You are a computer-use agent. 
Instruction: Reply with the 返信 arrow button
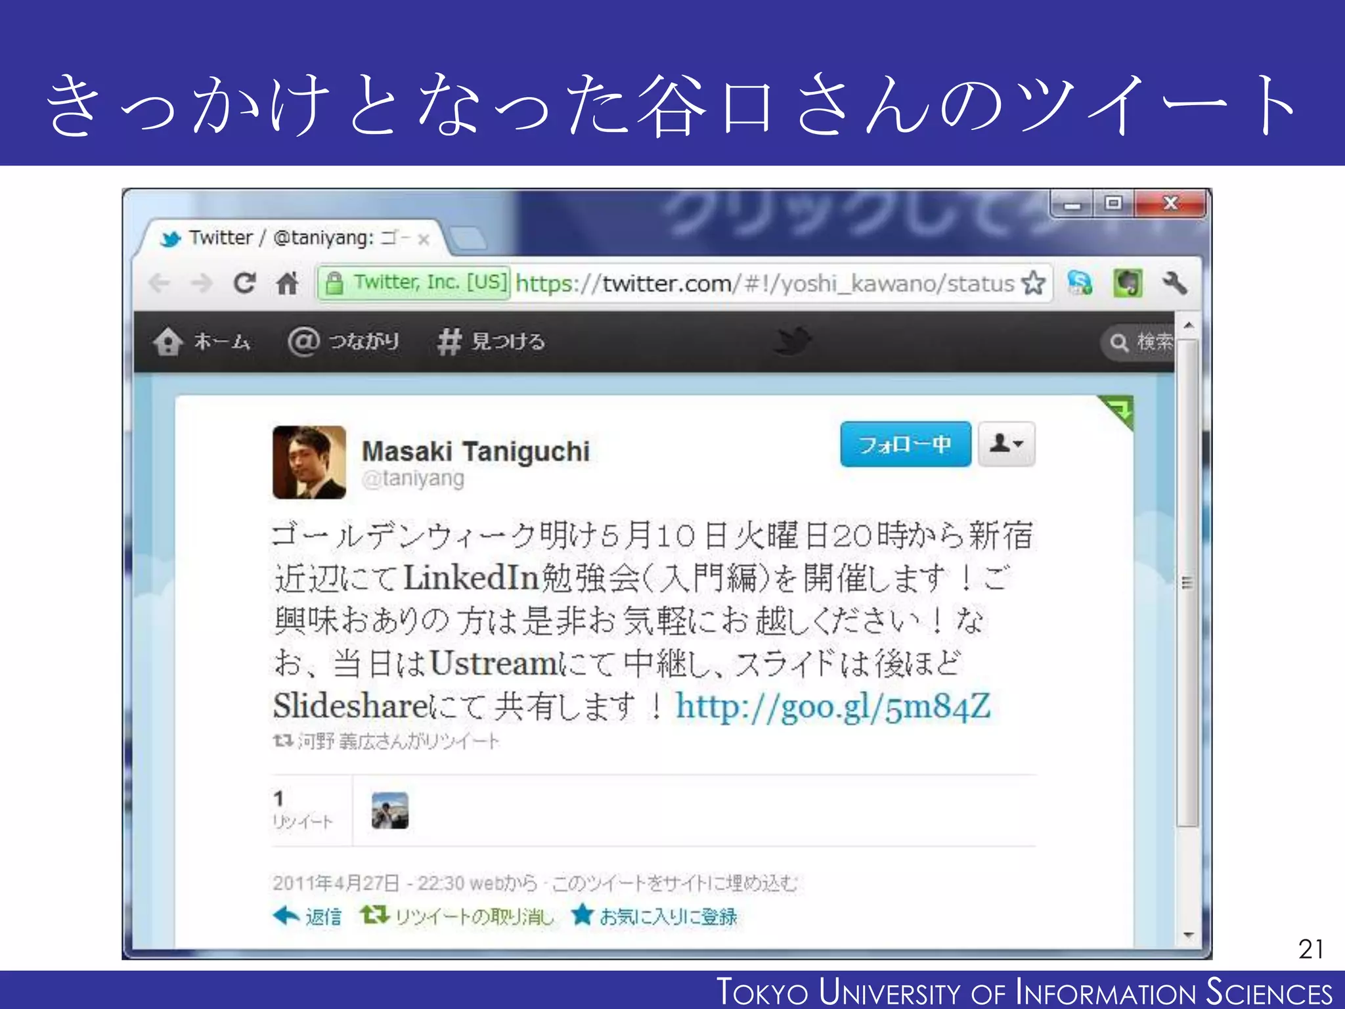pos(307,916)
